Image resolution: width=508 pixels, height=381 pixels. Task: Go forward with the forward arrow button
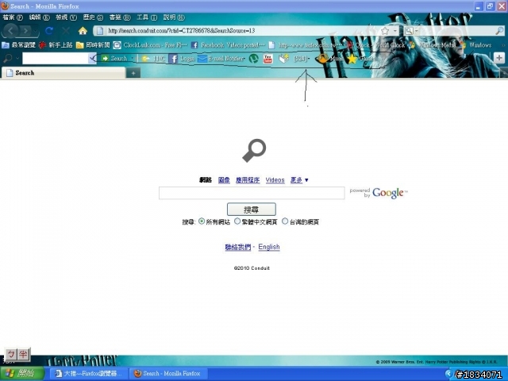point(25,31)
